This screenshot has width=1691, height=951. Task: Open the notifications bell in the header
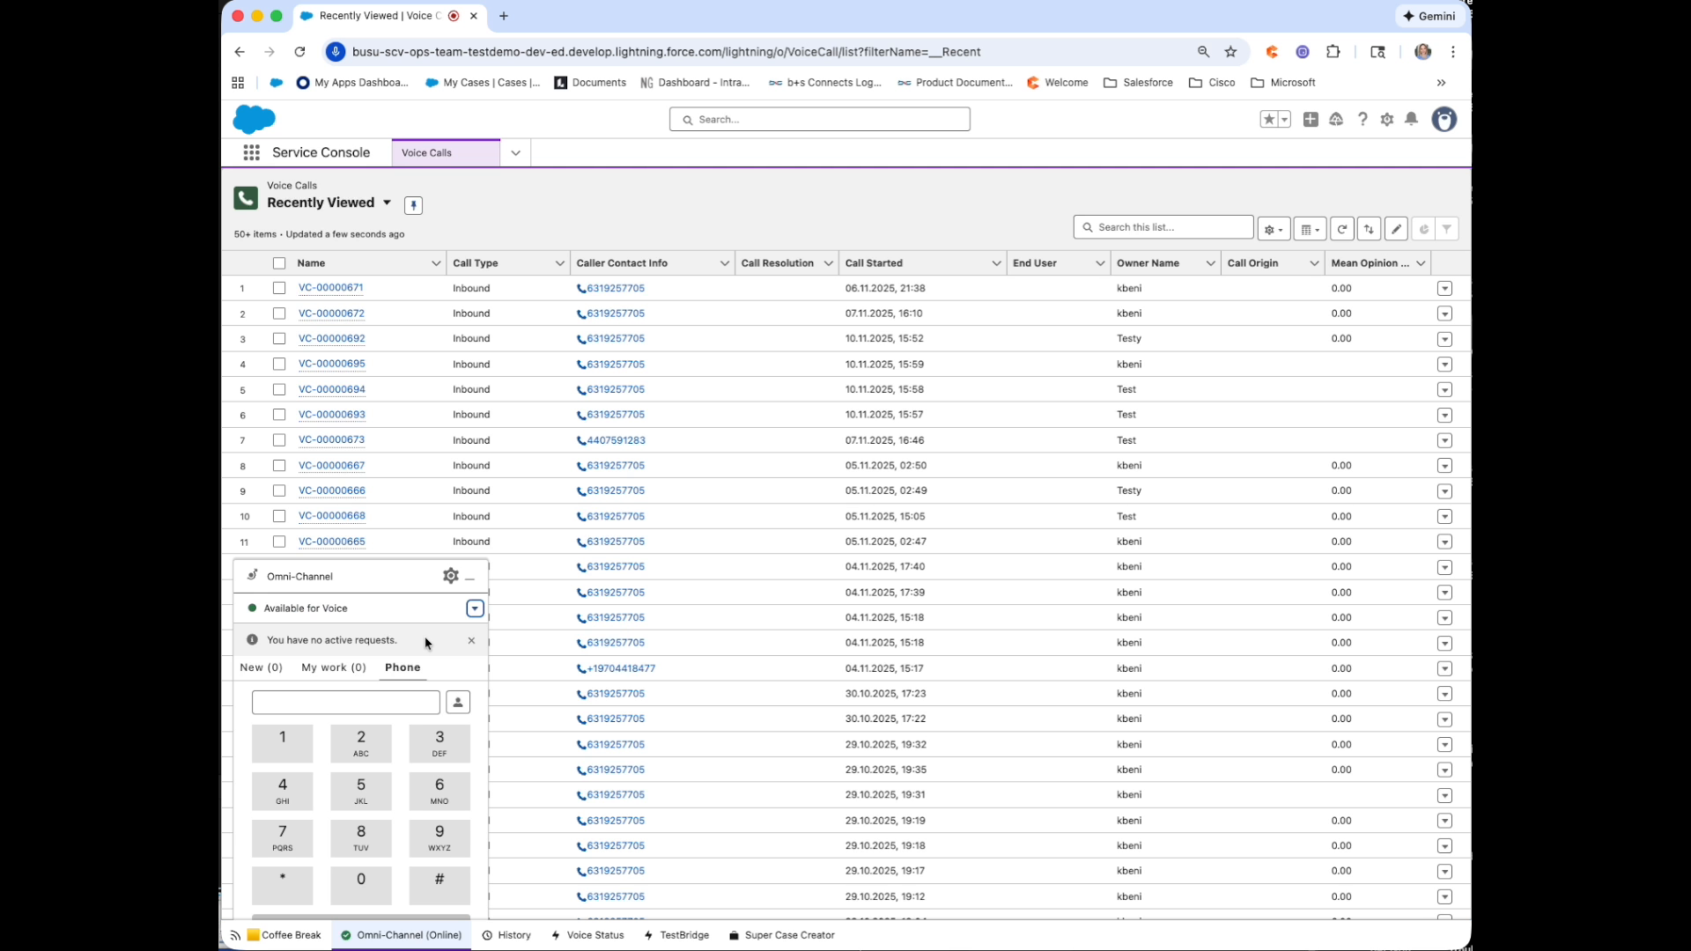1412,119
